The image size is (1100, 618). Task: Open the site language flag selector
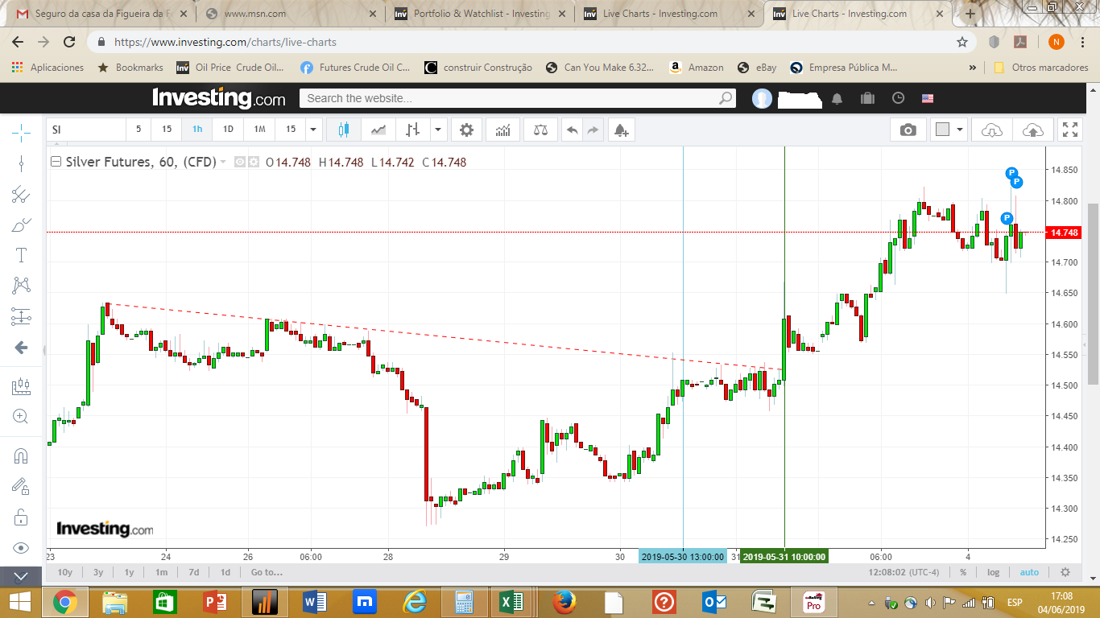pyautogui.click(x=928, y=98)
